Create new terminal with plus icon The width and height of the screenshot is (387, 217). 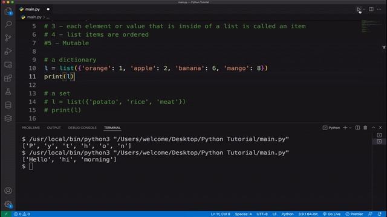point(345,127)
